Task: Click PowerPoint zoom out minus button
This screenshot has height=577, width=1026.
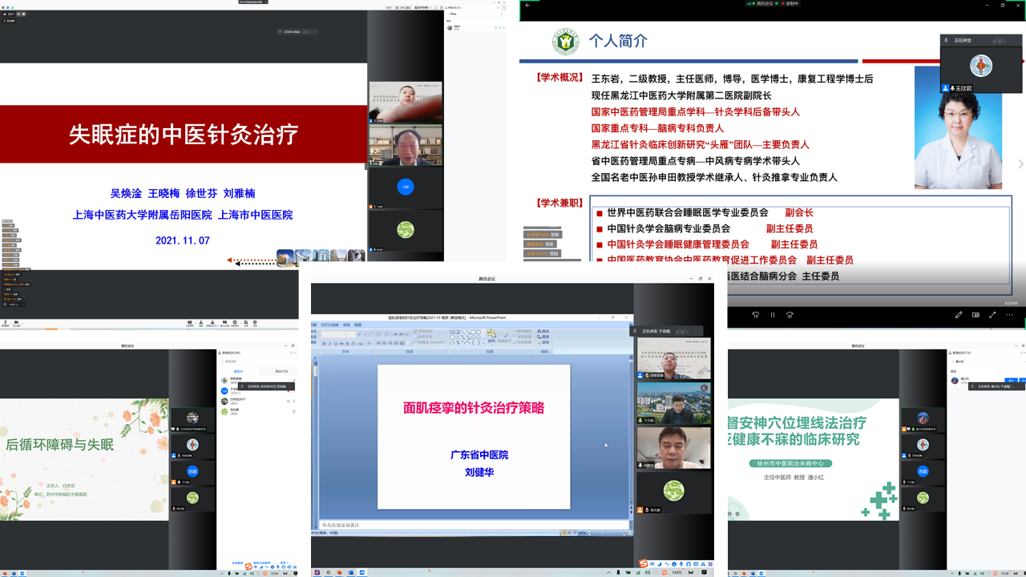Action: [x=590, y=533]
